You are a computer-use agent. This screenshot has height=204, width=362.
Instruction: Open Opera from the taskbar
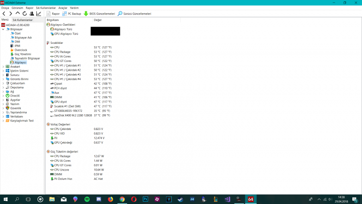pos(134,200)
